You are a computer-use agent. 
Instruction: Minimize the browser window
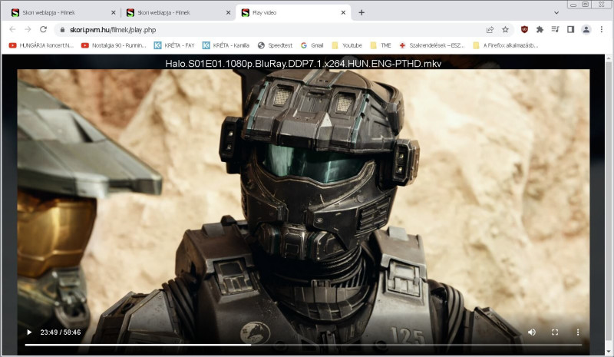coord(573,5)
